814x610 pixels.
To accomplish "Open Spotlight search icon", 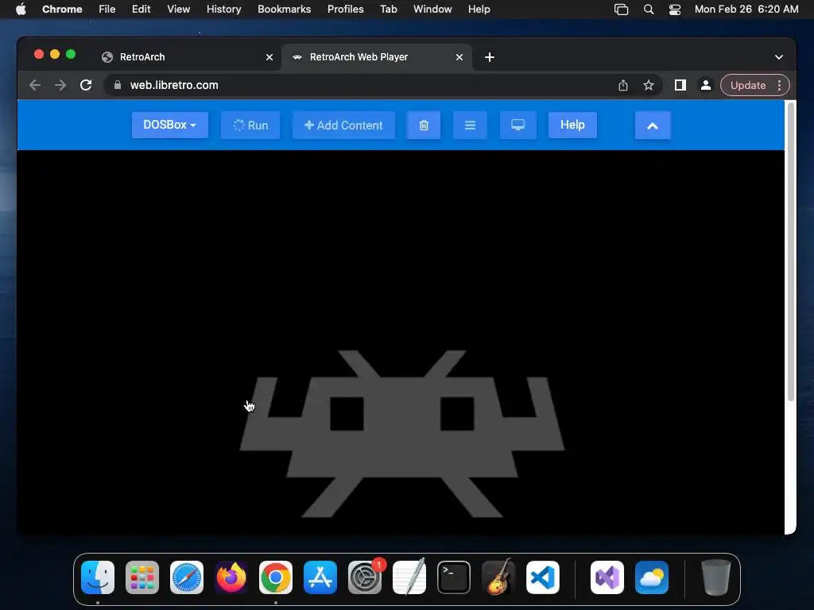I will [x=649, y=10].
